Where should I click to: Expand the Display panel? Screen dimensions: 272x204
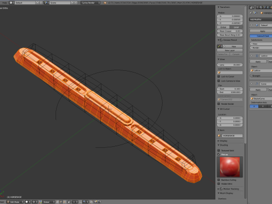(x=219, y=141)
